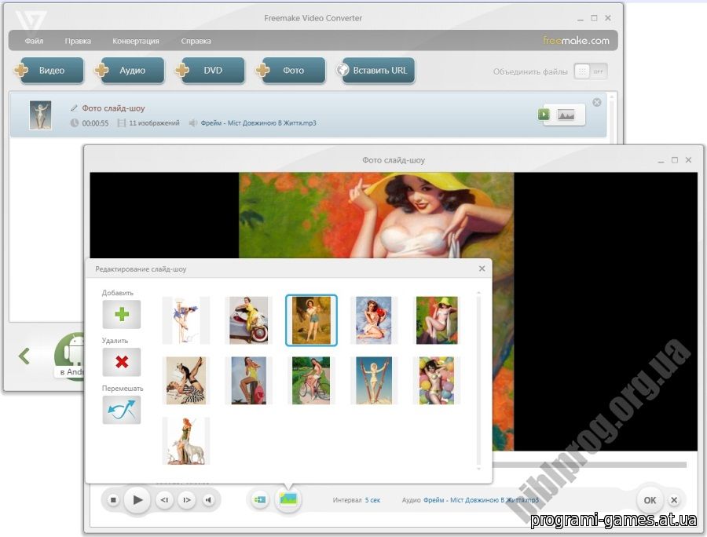Screen dimensions: 707x537
Task: Open the Файл menu
Action: point(34,41)
